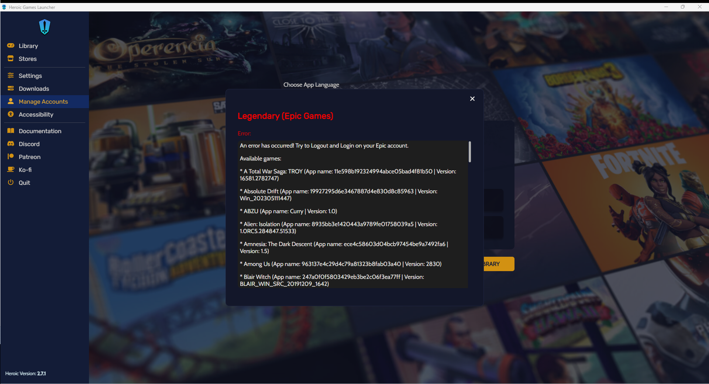Click Ko-fi in the sidebar
Viewport: 709px width, 384px height.
25,169
